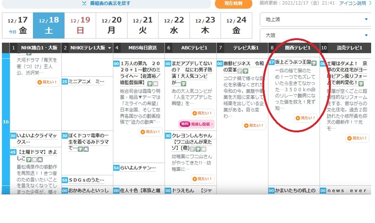
Task: Choose the 12/24 金 date tab
Action: pyautogui.click(x=236, y=25)
